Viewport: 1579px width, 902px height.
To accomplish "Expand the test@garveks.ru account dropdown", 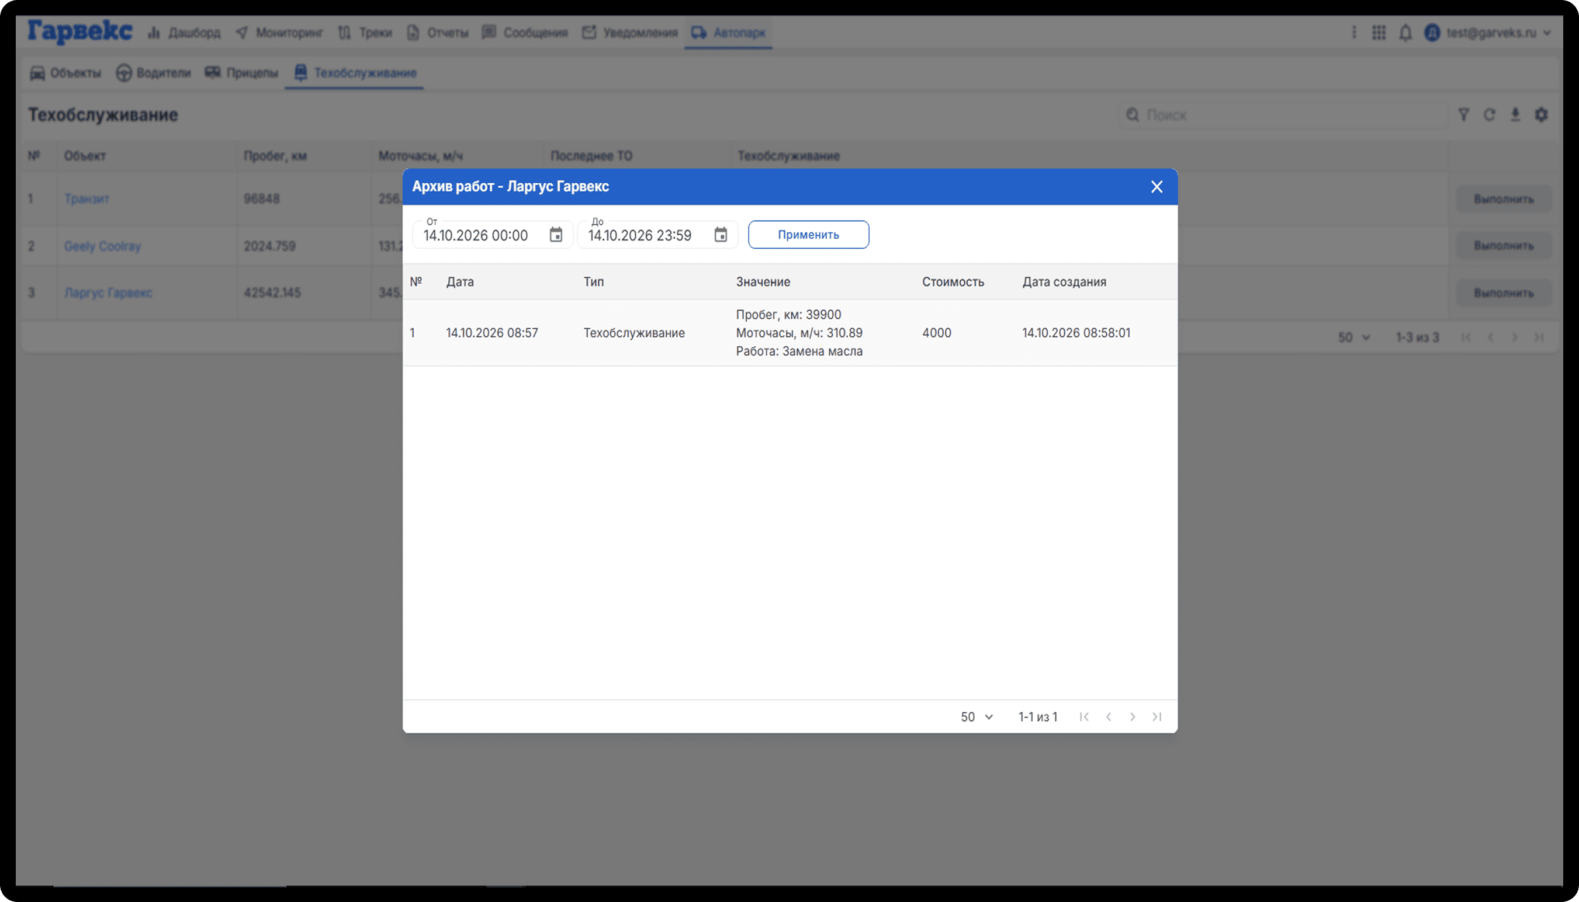I will pyautogui.click(x=1488, y=33).
